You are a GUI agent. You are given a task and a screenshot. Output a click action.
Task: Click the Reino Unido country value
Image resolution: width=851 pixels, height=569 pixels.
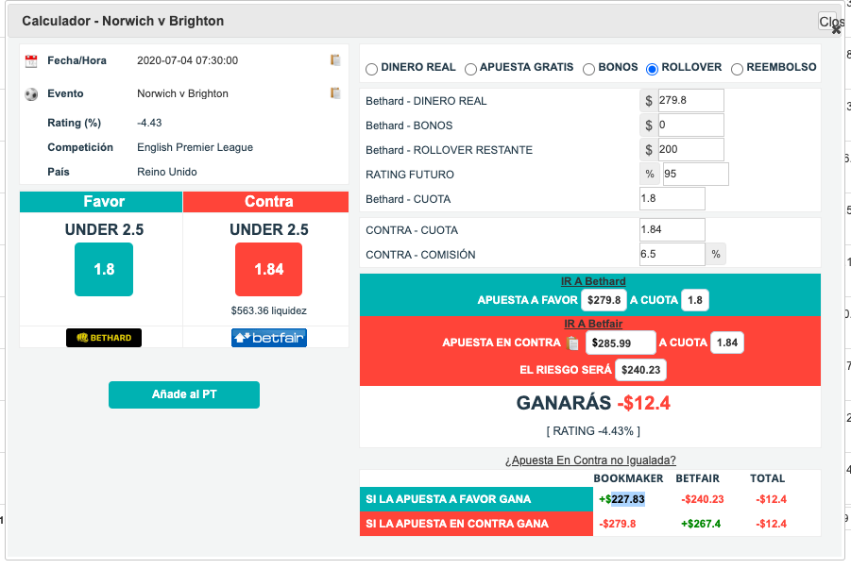(167, 172)
